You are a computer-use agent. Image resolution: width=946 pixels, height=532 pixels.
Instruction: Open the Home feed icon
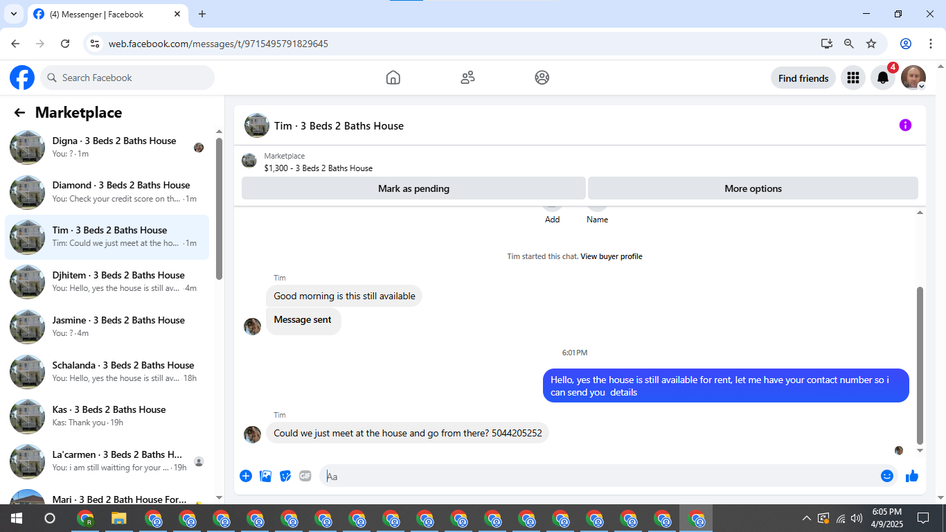pyautogui.click(x=393, y=78)
